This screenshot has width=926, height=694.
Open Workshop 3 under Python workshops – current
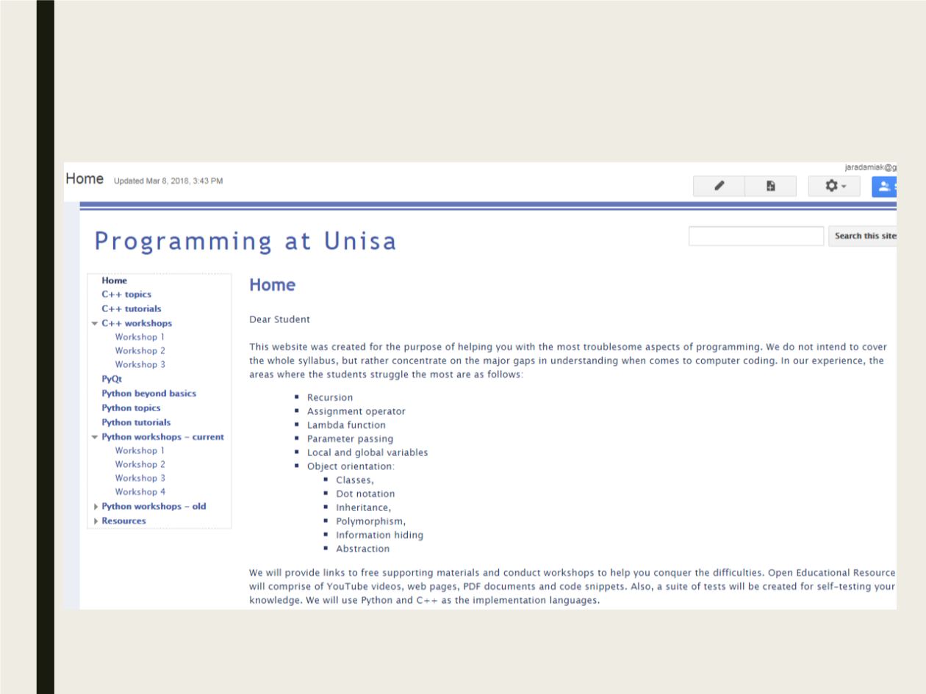click(140, 478)
